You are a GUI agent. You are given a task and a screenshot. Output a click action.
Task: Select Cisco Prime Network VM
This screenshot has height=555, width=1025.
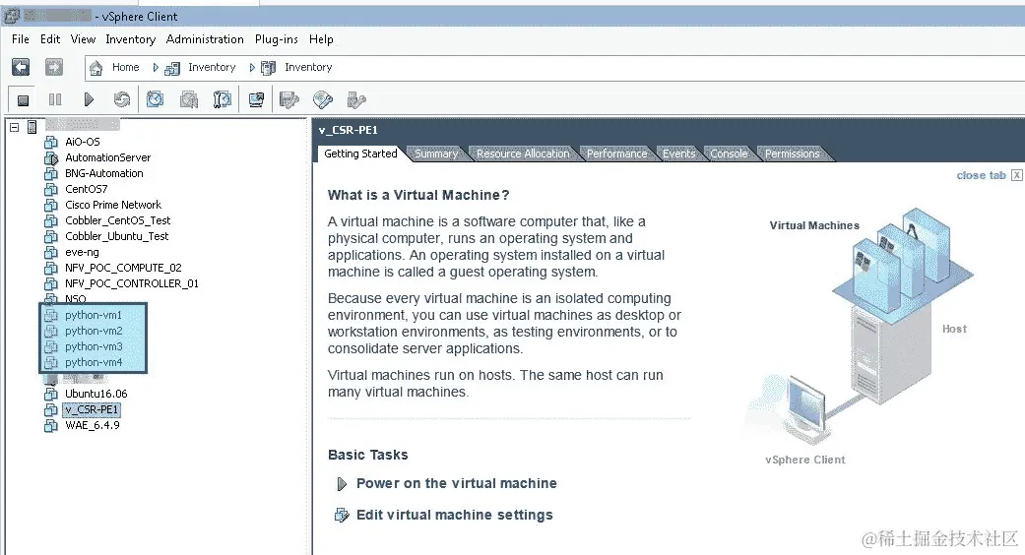113,205
